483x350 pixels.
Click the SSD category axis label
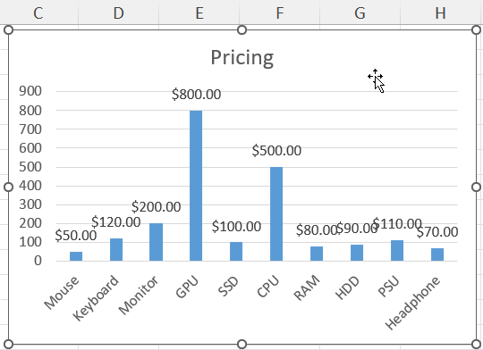tap(229, 287)
